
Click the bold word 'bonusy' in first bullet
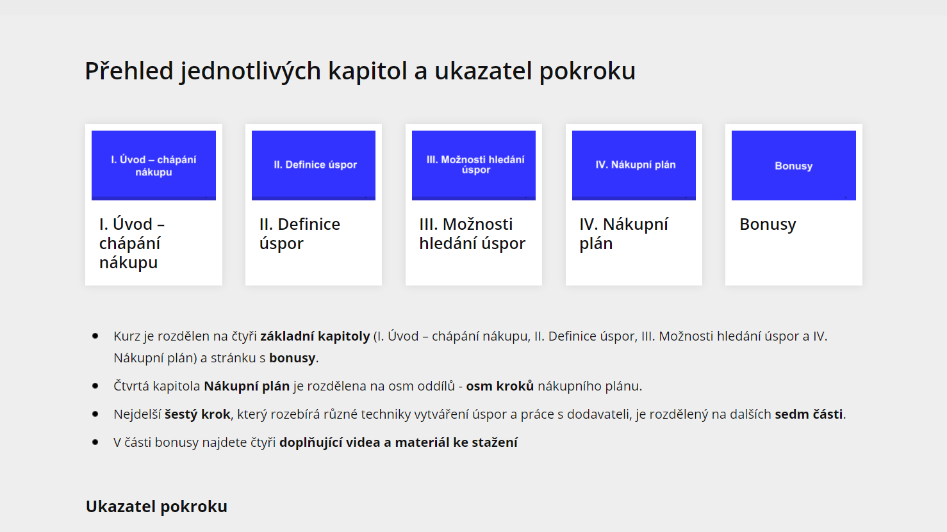[x=292, y=358]
